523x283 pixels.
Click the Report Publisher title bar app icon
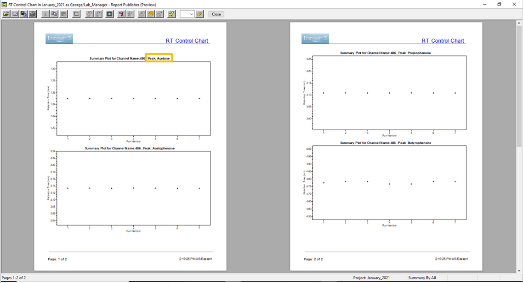coord(4,5)
